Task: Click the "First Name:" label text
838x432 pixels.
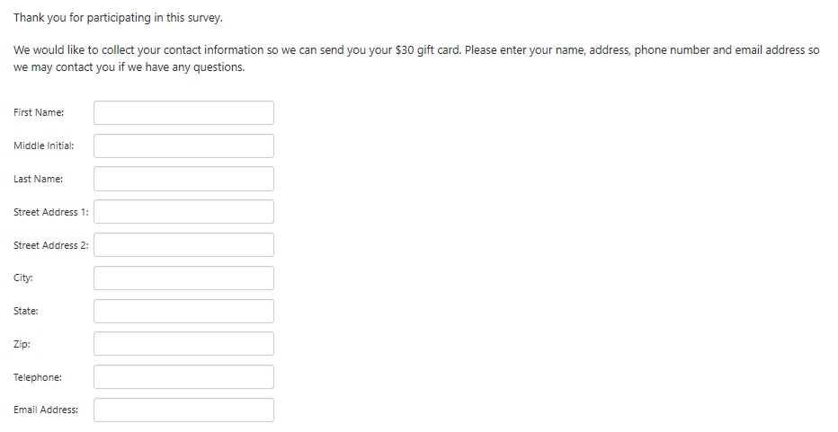Action: (39, 112)
